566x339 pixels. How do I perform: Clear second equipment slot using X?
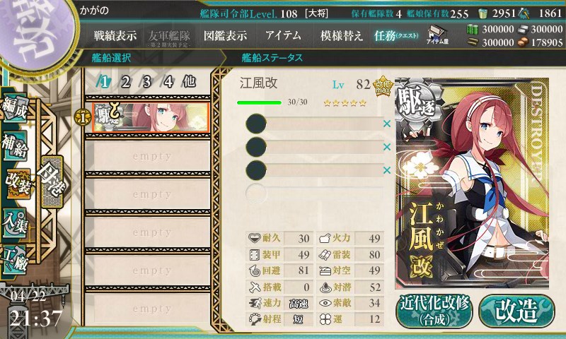click(x=387, y=147)
